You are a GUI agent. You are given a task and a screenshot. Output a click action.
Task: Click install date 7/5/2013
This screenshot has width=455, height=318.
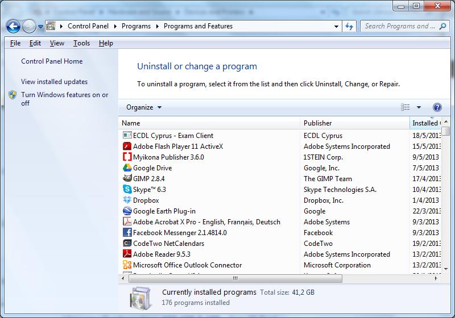[x=425, y=168]
